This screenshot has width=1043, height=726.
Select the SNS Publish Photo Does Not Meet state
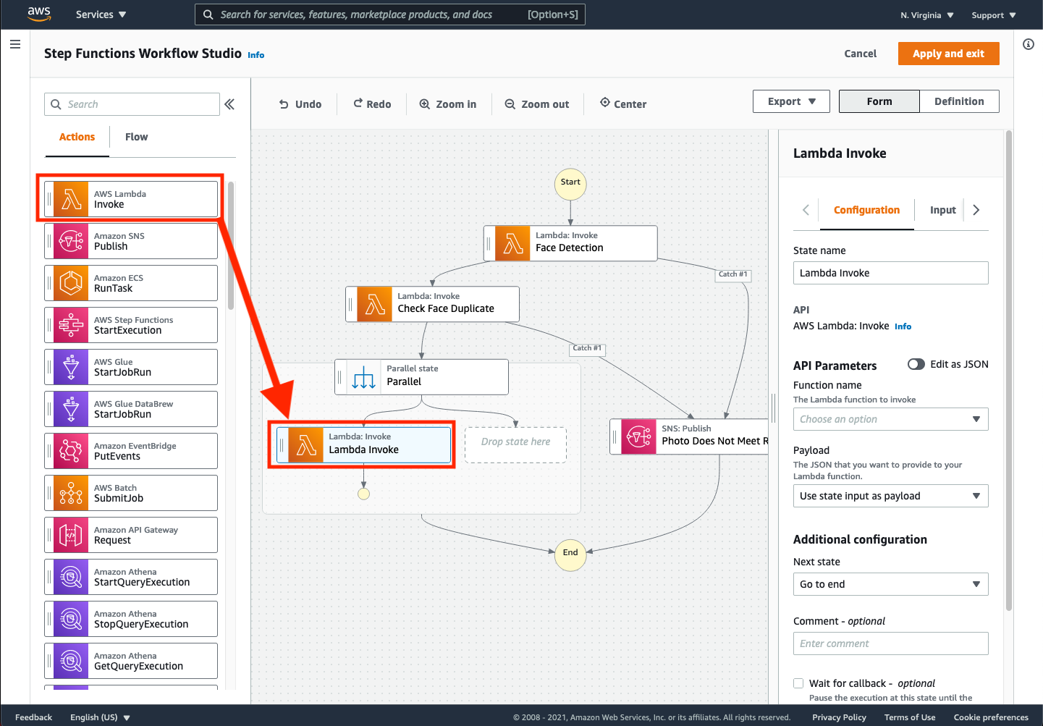point(689,436)
